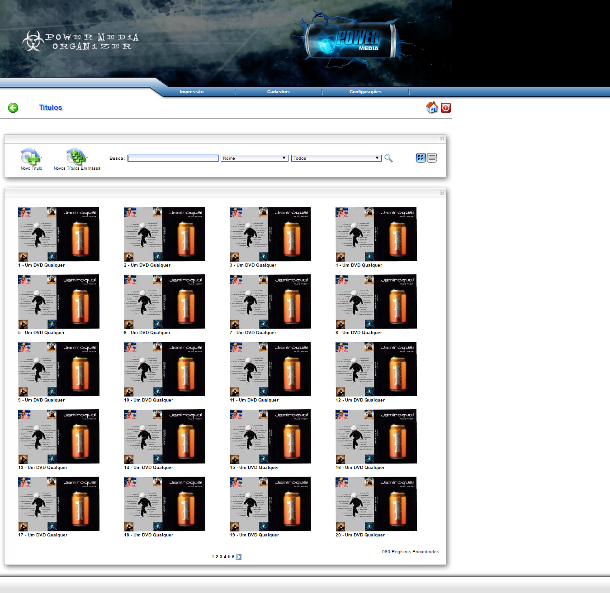Open cover thumbnail for title 16
Screen dimensions: 610x593
376,436
